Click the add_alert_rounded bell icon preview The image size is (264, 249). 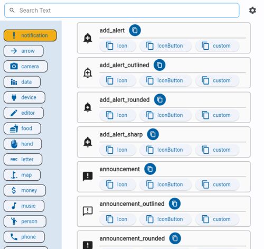(88, 107)
